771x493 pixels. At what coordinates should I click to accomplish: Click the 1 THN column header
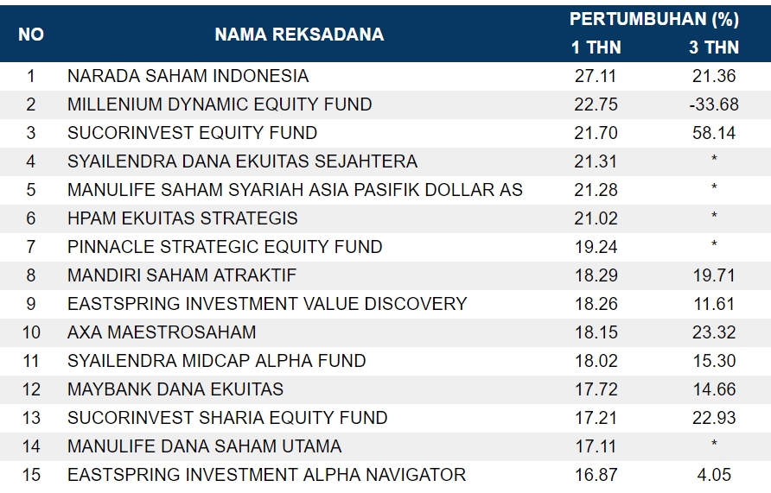tap(596, 47)
